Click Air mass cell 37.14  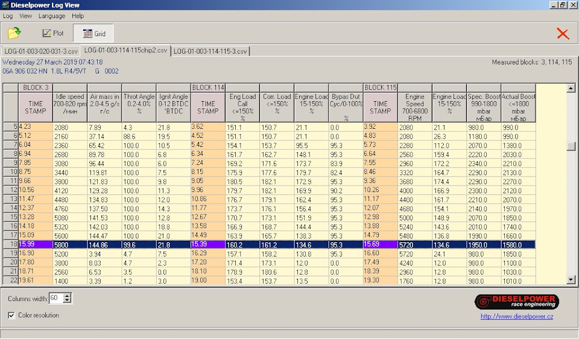104,136
